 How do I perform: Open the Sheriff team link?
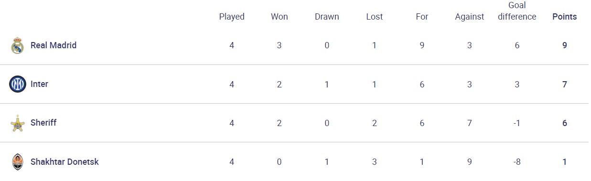(x=43, y=123)
